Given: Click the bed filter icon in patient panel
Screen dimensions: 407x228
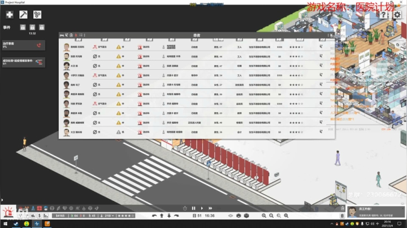Looking at the screenshot, I should (x=62, y=35).
